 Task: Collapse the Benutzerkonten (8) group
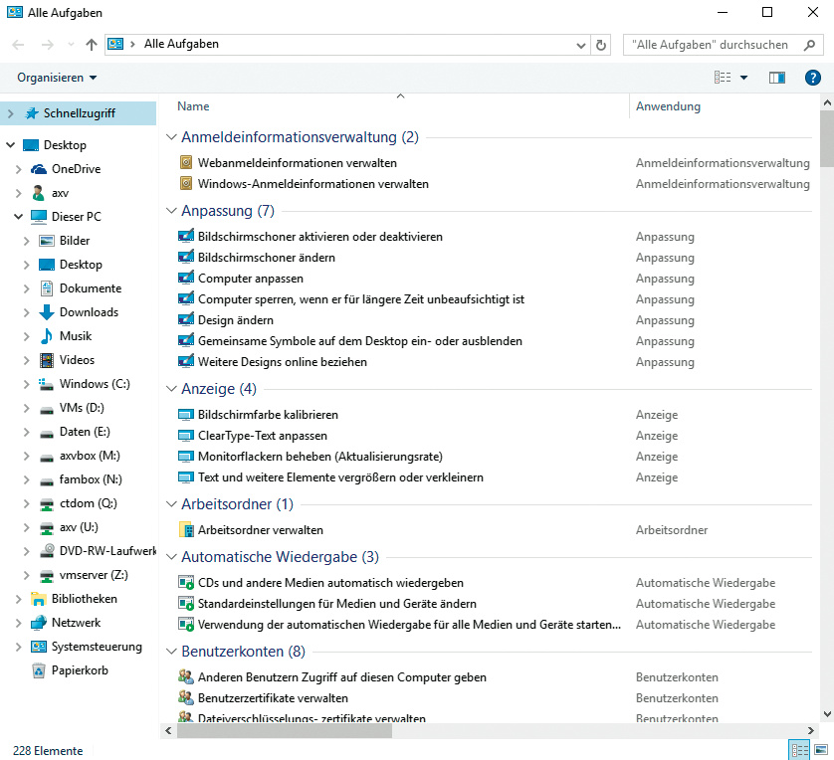click(x=171, y=651)
